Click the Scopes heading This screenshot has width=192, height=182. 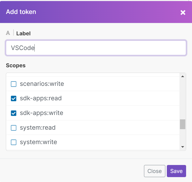point(16,65)
